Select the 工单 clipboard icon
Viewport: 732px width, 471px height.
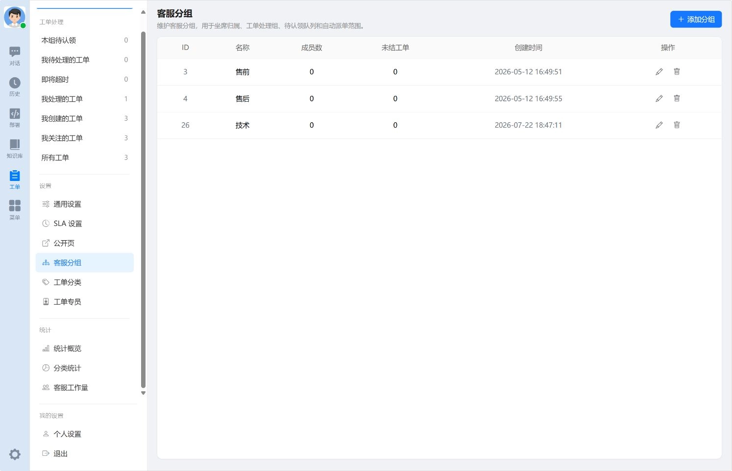15,175
